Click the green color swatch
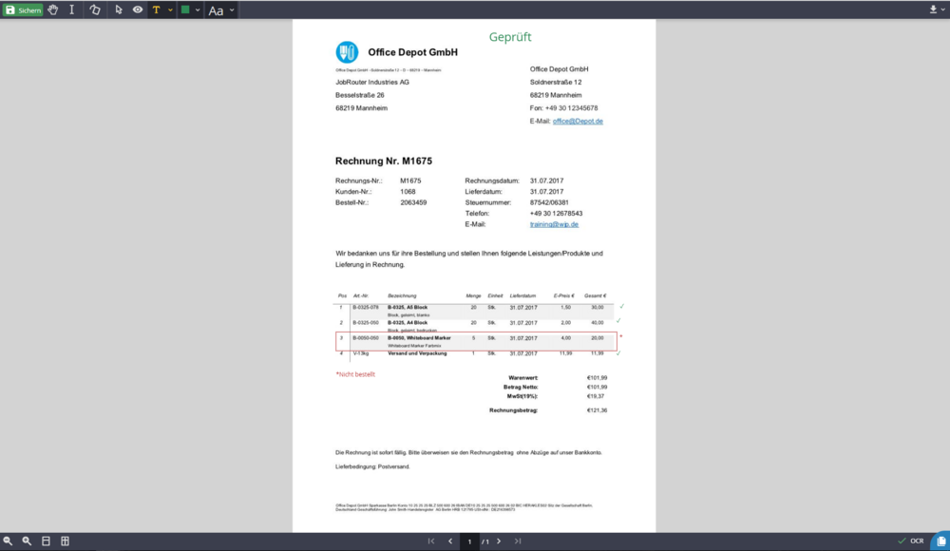The height and width of the screenshot is (551, 950). [x=185, y=9]
